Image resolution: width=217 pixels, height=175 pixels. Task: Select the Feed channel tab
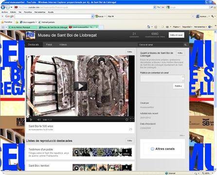49,45
